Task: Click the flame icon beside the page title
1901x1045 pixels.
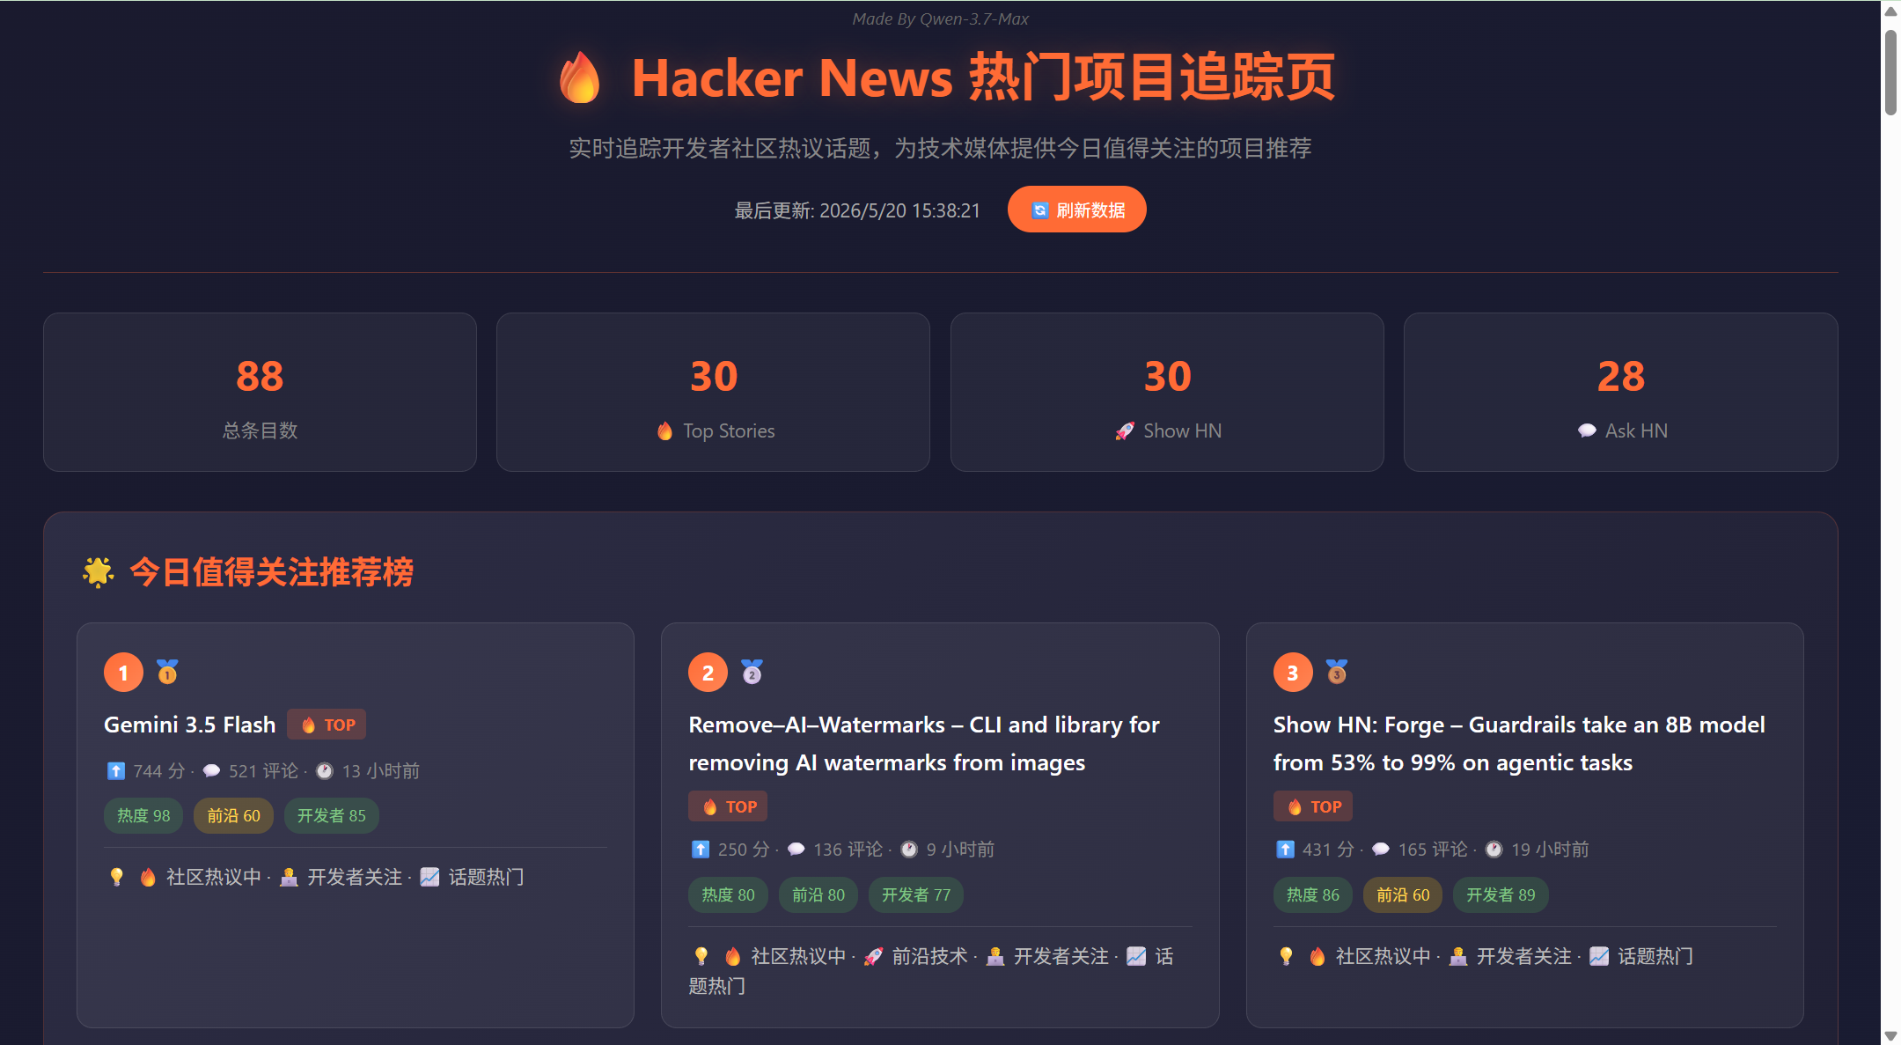Action: coord(579,77)
